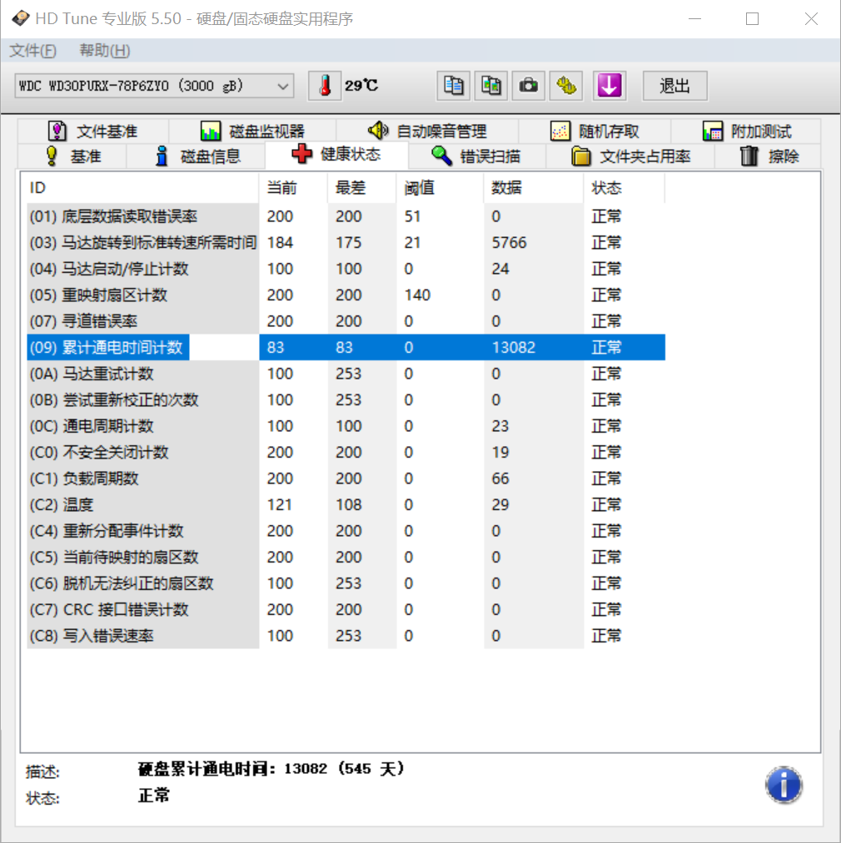
Task: Select row (05) 重映射扇区计数
Action: point(346,295)
